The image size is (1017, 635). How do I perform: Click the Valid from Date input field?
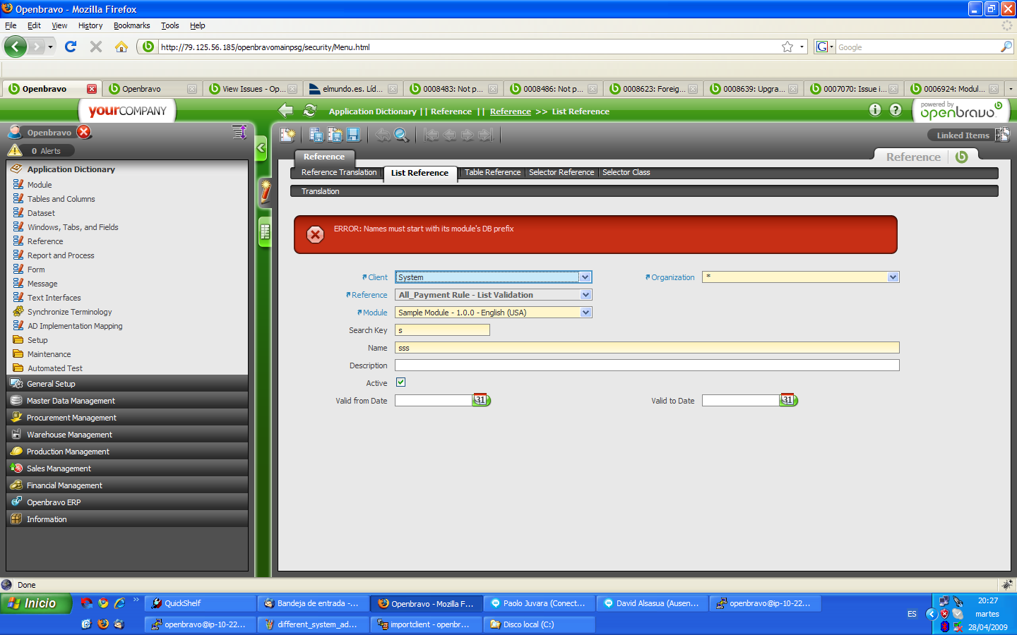click(433, 400)
